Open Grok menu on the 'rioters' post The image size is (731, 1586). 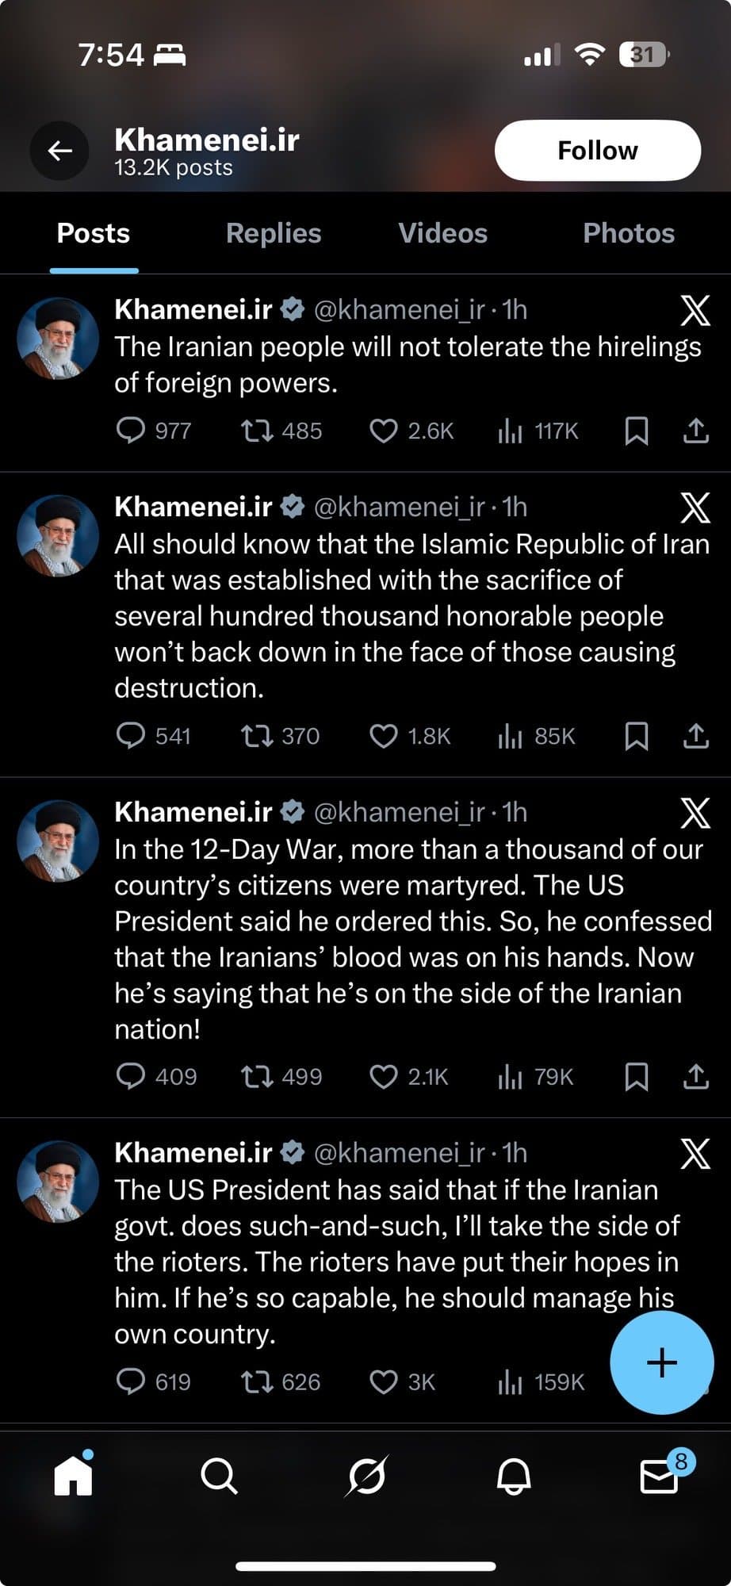click(x=695, y=1153)
